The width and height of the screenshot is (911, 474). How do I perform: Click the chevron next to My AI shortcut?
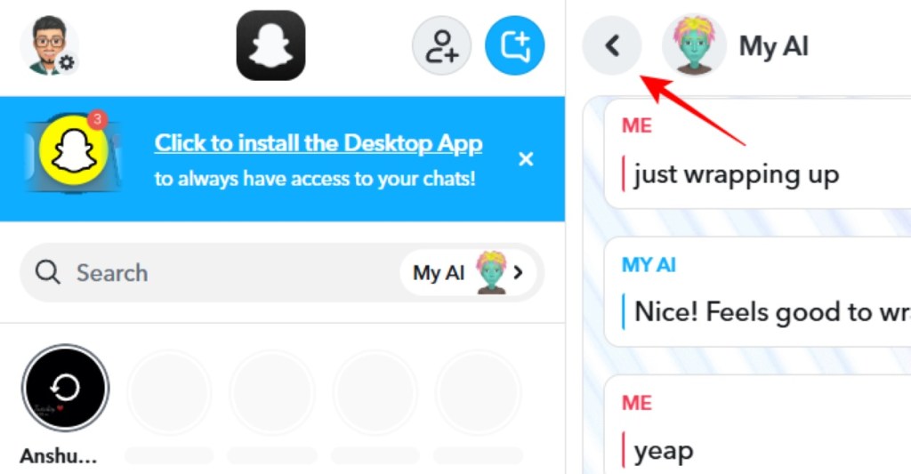pyautogui.click(x=519, y=272)
